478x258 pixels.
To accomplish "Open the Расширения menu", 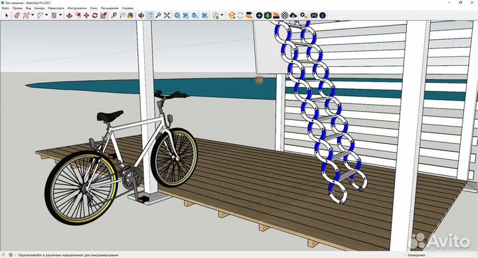I will (x=110, y=8).
